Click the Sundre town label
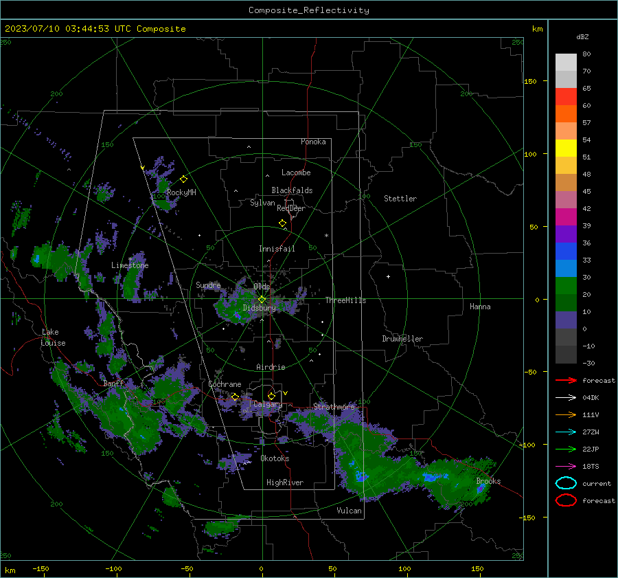Image resolution: width=618 pixels, height=578 pixels. pos(208,285)
